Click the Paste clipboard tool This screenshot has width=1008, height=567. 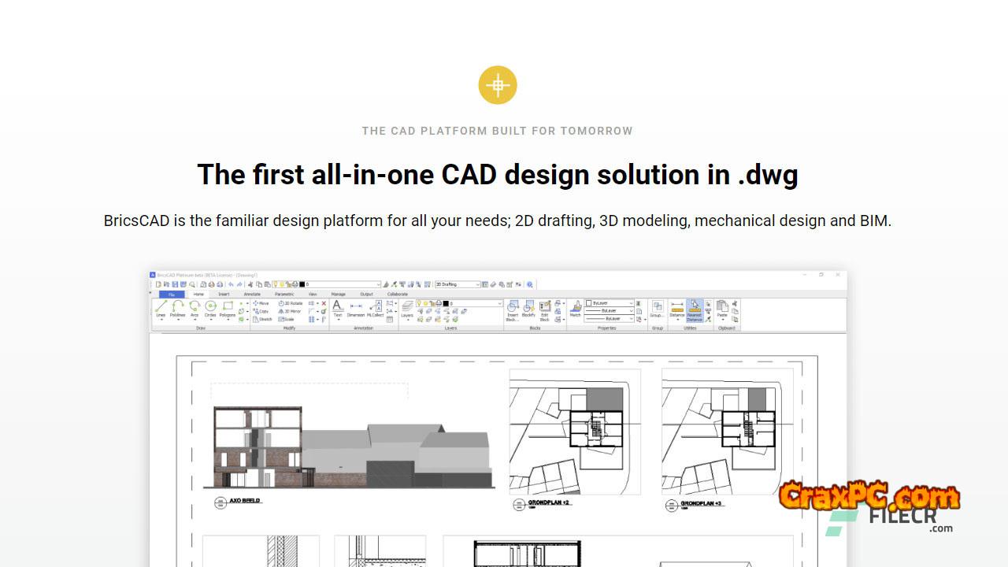722,309
